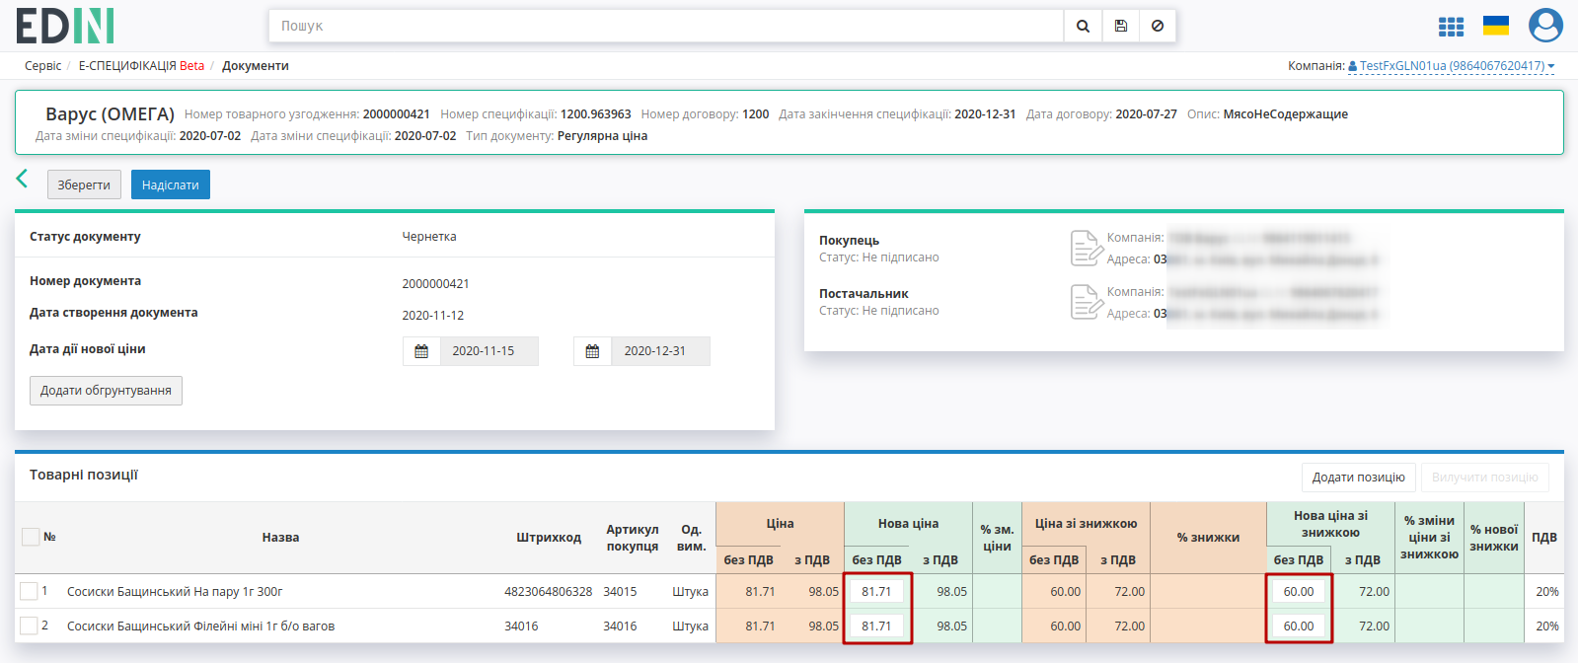
Task: Open calendar for end date 2020-12-31
Action: 592,351
